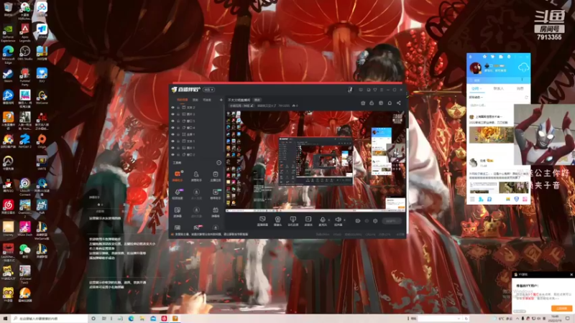Add the 摄像头 camera source
The image size is (575, 323).
coord(277,221)
